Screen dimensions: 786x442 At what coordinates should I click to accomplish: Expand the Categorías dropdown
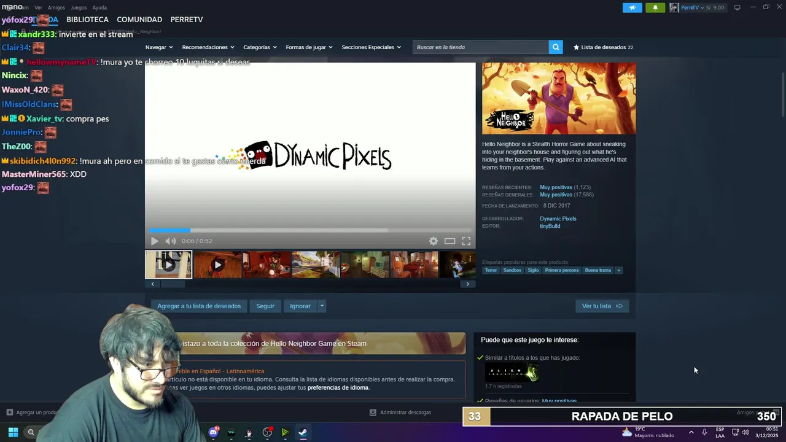(x=260, y=47)
